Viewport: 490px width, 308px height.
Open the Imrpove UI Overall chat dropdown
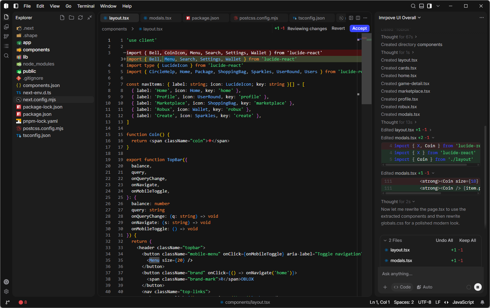(x=400, y=18)
